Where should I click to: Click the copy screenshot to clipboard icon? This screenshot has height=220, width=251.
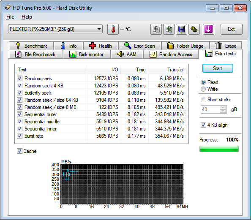169,29
